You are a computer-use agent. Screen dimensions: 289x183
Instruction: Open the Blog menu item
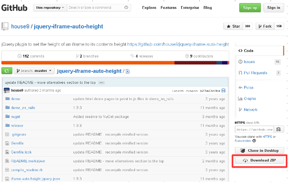[208, 8]
